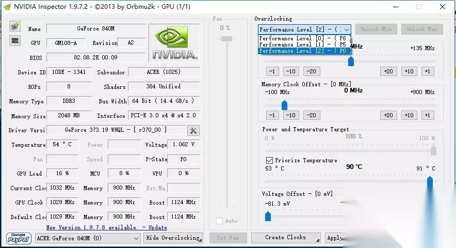Click the Memory Type value DDR3
Image resolution: width=456 pixels, height=248 pixels.
tap(69, 101)
